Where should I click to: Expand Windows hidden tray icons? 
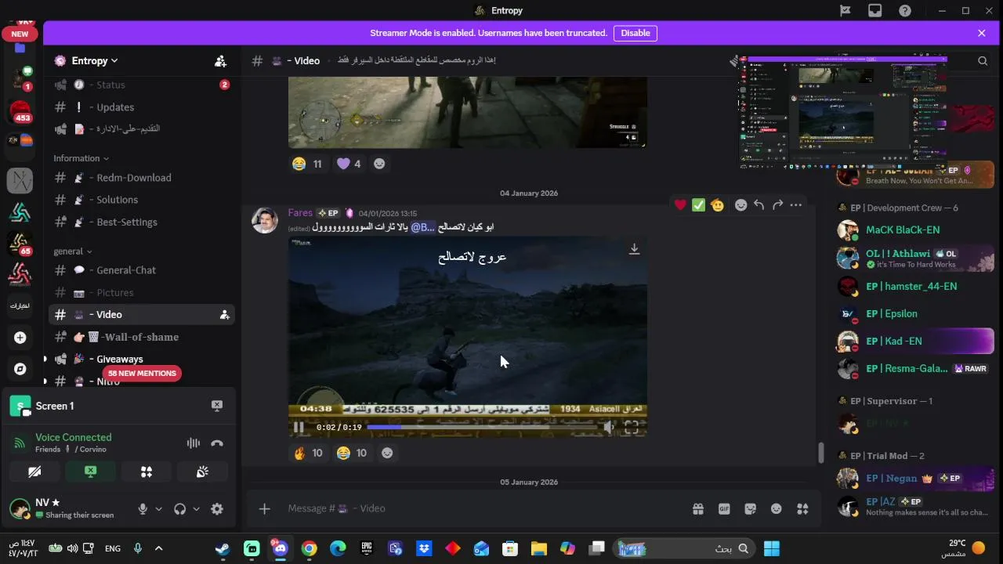pyautogui.click(x=158, y=548)
